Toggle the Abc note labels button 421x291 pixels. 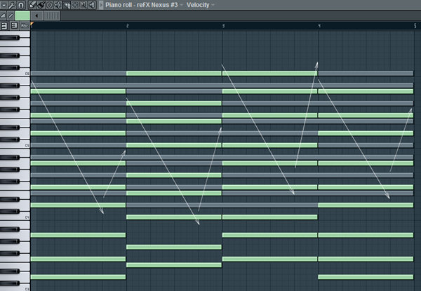(25, 26)
